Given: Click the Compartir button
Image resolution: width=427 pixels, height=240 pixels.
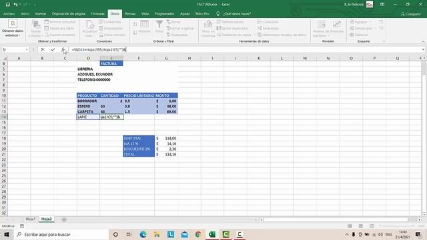Looking at the screenshot, I should coord(411,14).
